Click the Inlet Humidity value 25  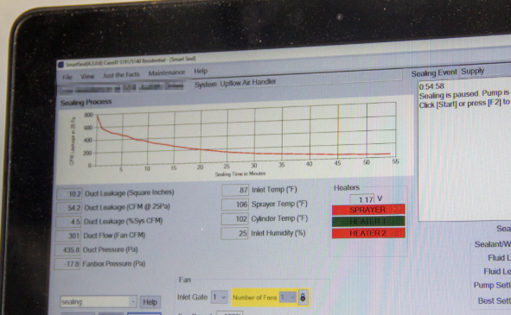(x=234, y=233)
